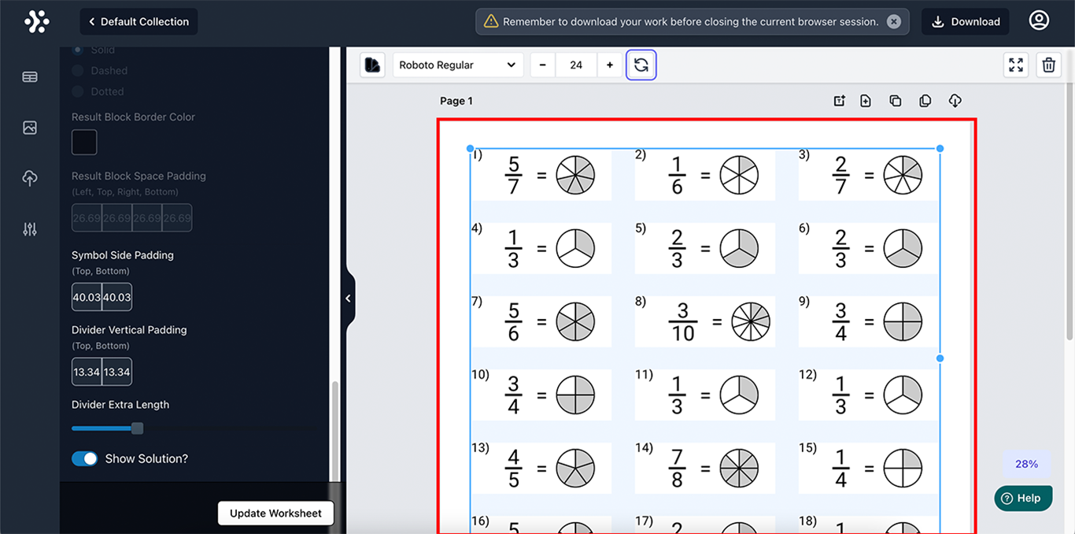This screenshot has width=1075, height=534.
Task: Click Divider Vertical Padding bottom field
Action: click(116, 372)
